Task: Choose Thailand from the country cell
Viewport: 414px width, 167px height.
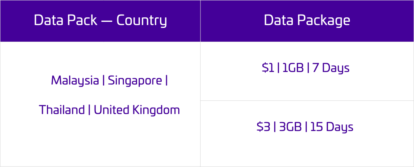Action: 61,110
